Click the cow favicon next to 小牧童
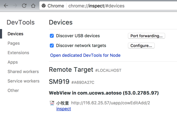 coord(52,103)
